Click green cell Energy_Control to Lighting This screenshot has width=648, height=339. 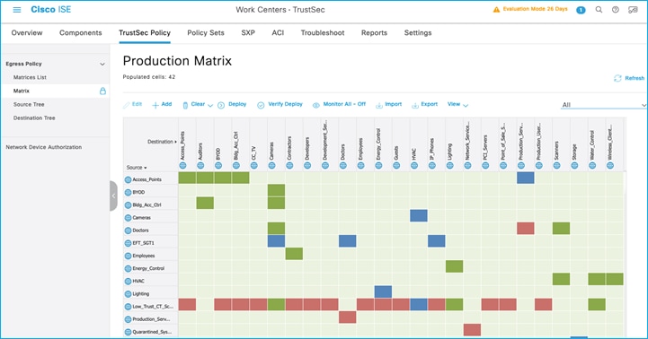point(454,266)
